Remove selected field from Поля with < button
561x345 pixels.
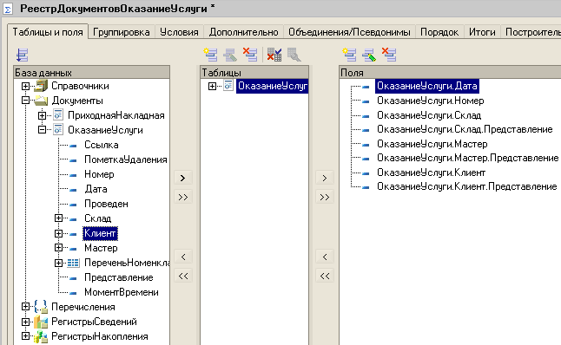[x=325, y=257]
